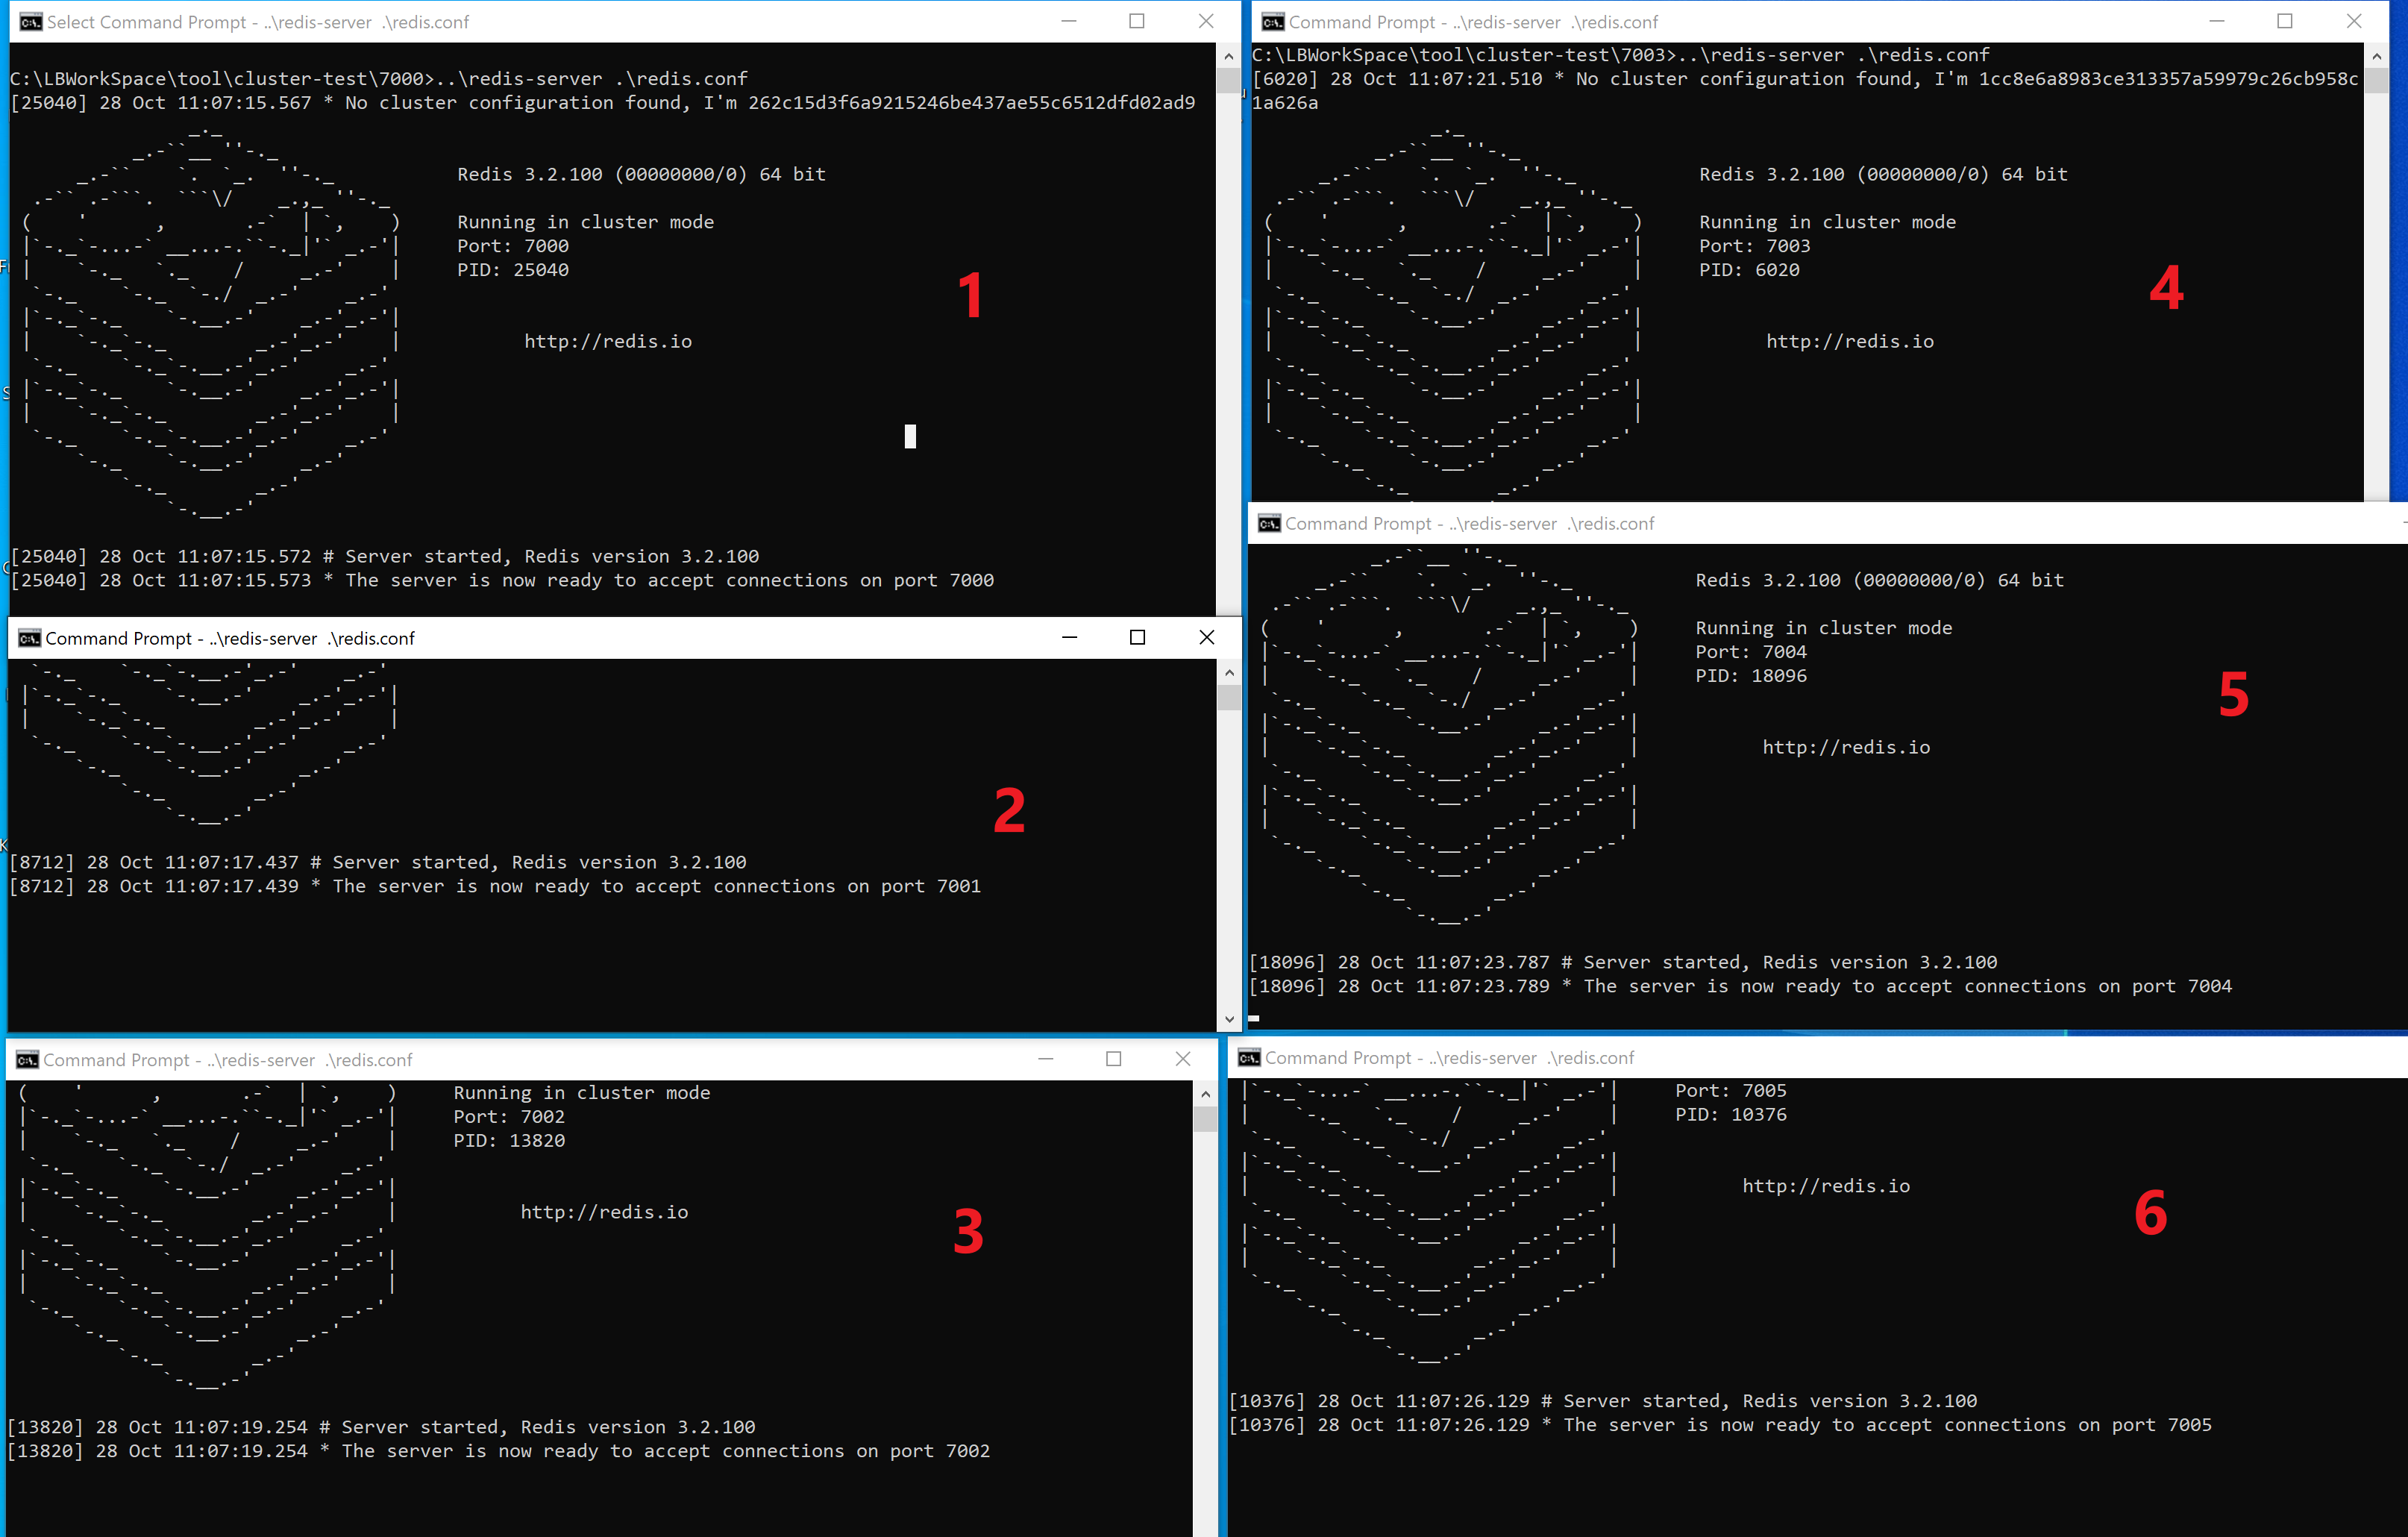This screenshot has height=1537, width=2408.
Task: Focus the port 7005 window title bar
Action: tap(1900, 1057)
